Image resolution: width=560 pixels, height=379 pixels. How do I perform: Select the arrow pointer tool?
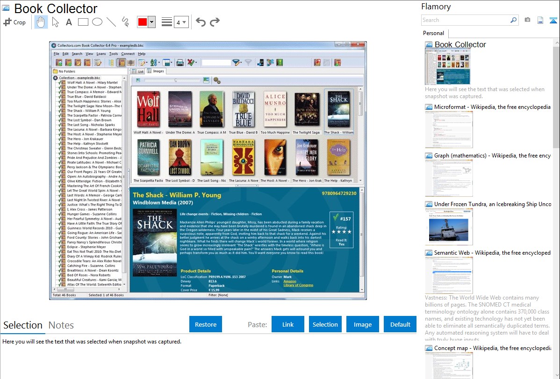tap(55, 22)
